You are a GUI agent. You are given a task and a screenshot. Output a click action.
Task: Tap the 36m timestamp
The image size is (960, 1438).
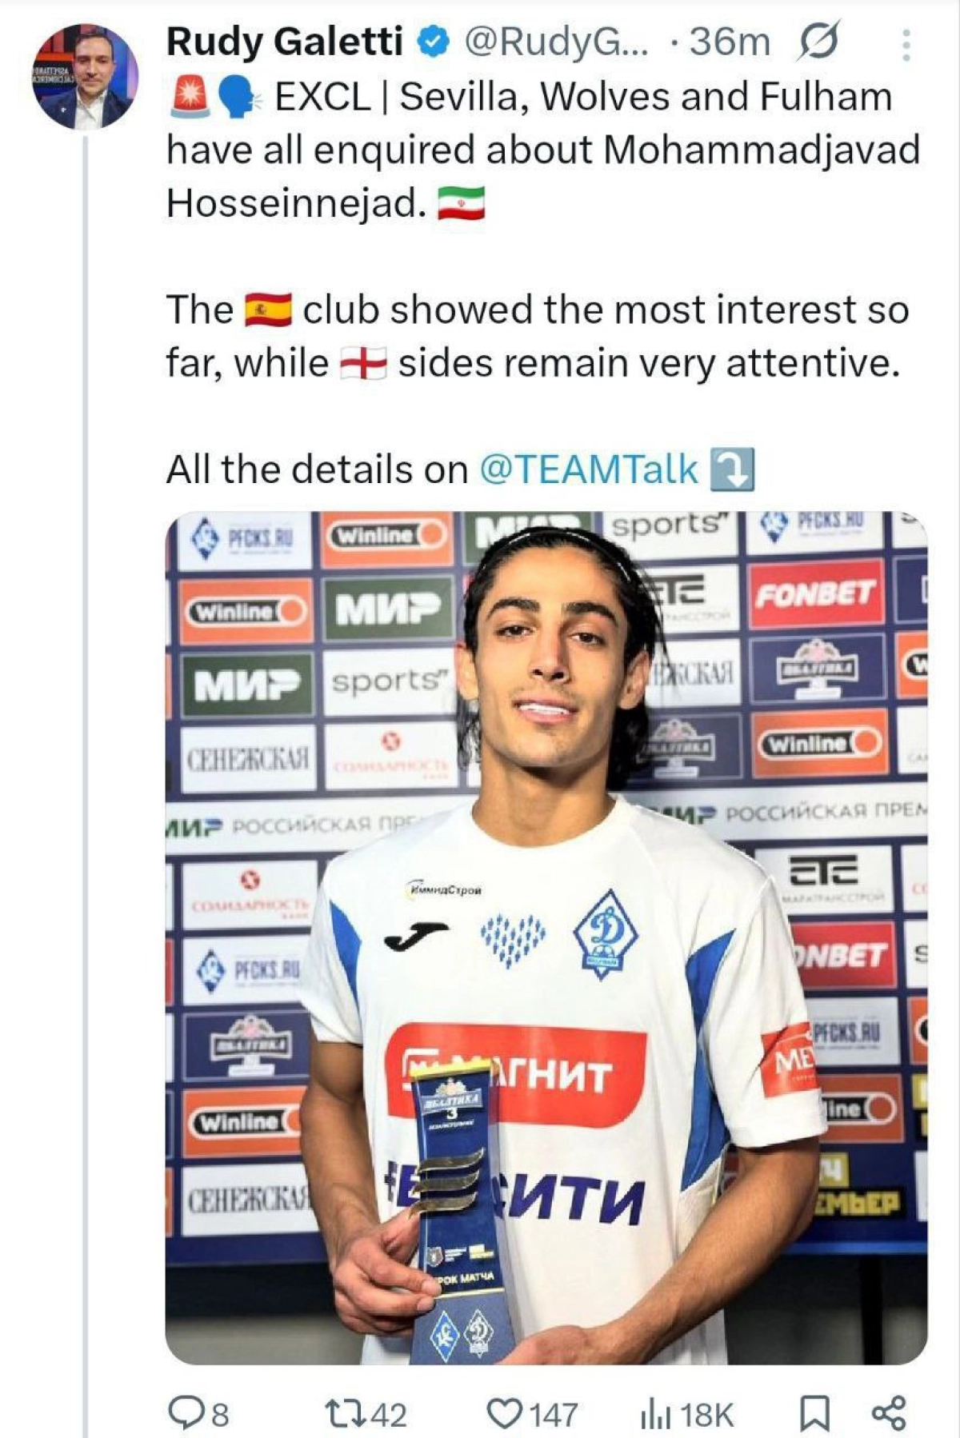tap(730, 42)
